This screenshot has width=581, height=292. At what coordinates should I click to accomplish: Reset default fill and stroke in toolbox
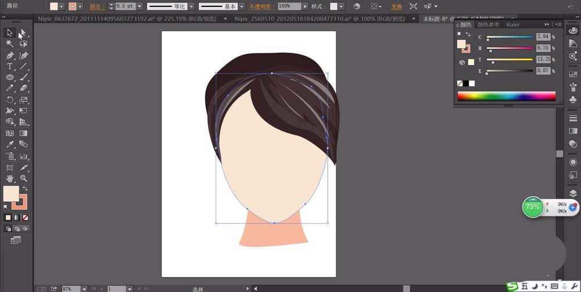pyautogui.click(x=6, y=207)
